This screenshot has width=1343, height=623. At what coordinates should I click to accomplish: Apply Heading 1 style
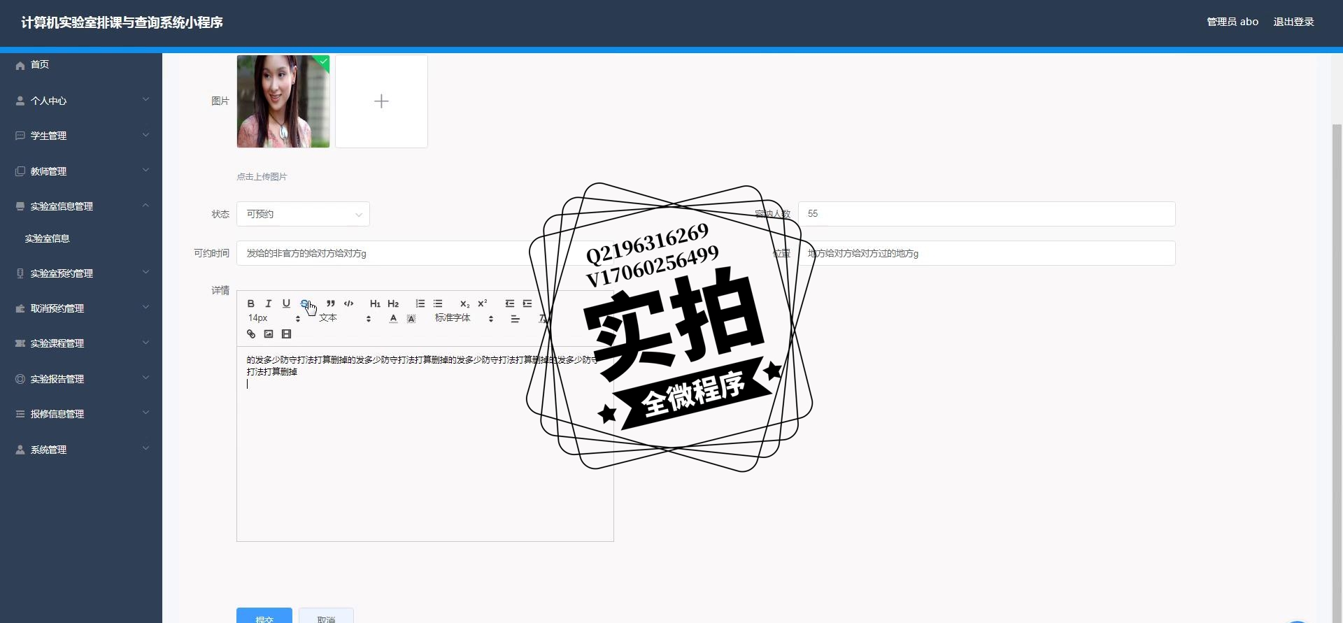point(375,303)
